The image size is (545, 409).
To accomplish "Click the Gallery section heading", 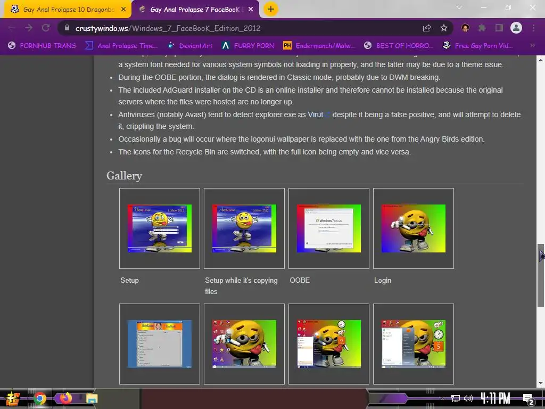I will tap(124, 176).
